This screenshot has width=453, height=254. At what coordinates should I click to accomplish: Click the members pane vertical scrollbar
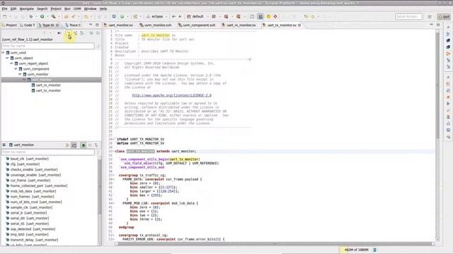tap(99, 201)
